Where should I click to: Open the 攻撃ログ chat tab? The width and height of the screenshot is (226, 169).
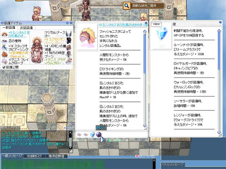point(34,156)
